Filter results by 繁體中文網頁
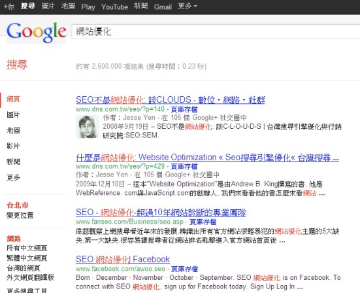The height and width of the screenshot is (293, 360). pos(27,258)
